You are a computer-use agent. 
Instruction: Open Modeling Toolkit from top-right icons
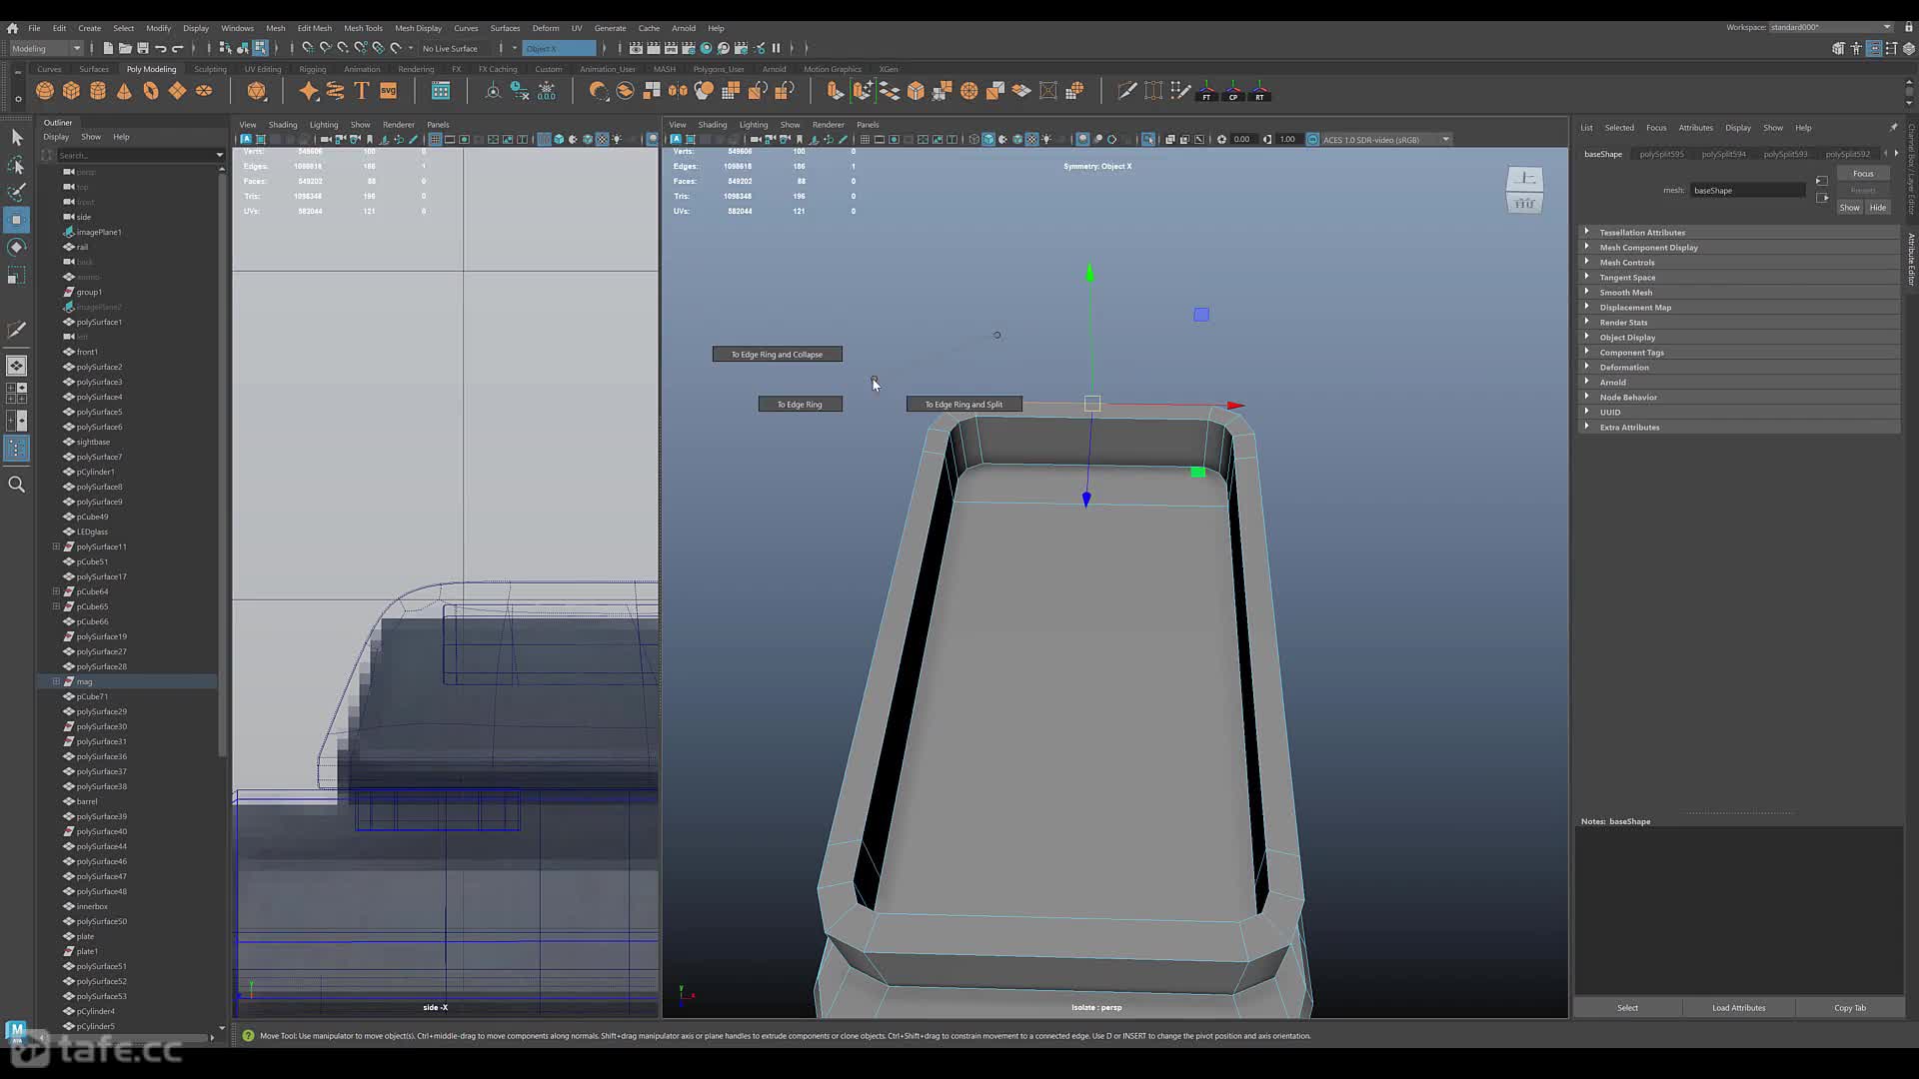coord(1838,48)
